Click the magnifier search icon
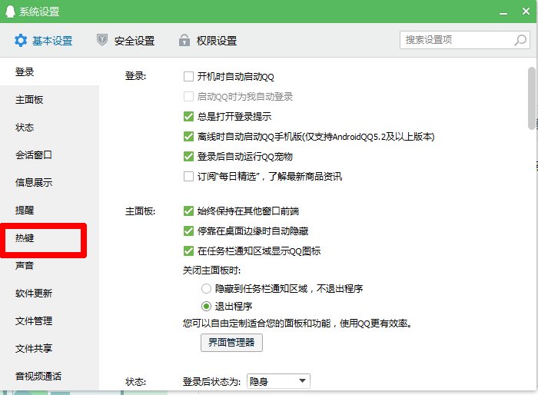 (520, 40)
